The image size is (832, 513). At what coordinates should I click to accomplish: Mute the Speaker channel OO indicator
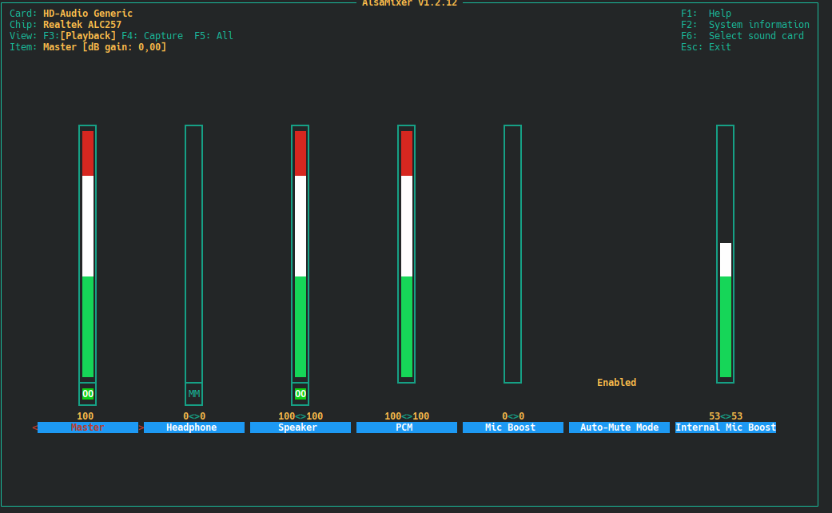[301, 394]
